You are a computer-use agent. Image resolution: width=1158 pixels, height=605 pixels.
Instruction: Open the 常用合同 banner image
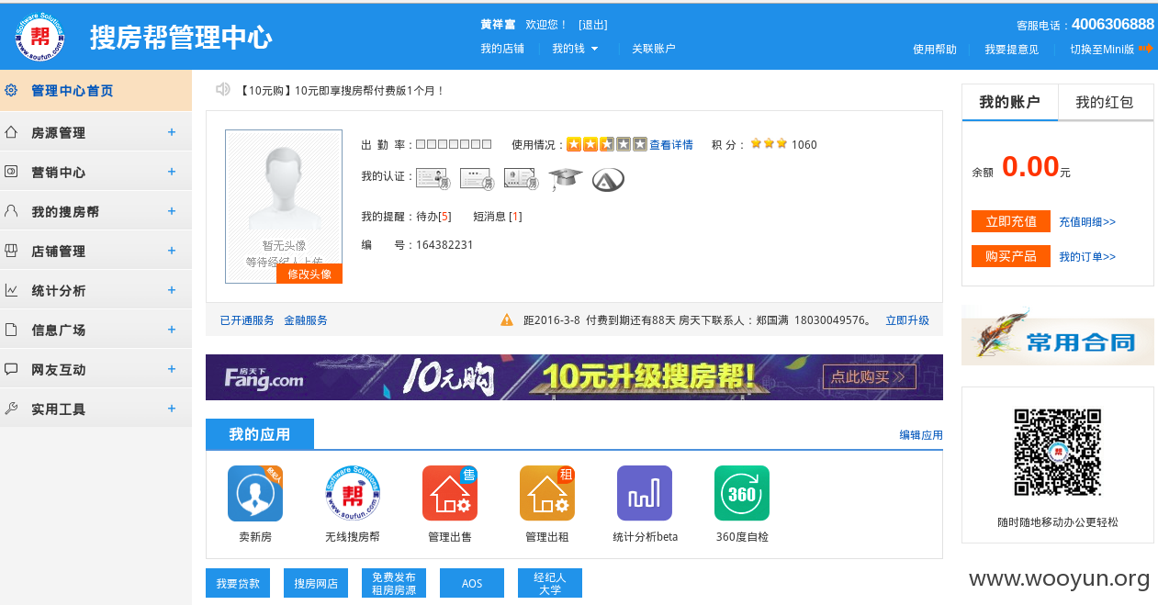click(1058, 335)
